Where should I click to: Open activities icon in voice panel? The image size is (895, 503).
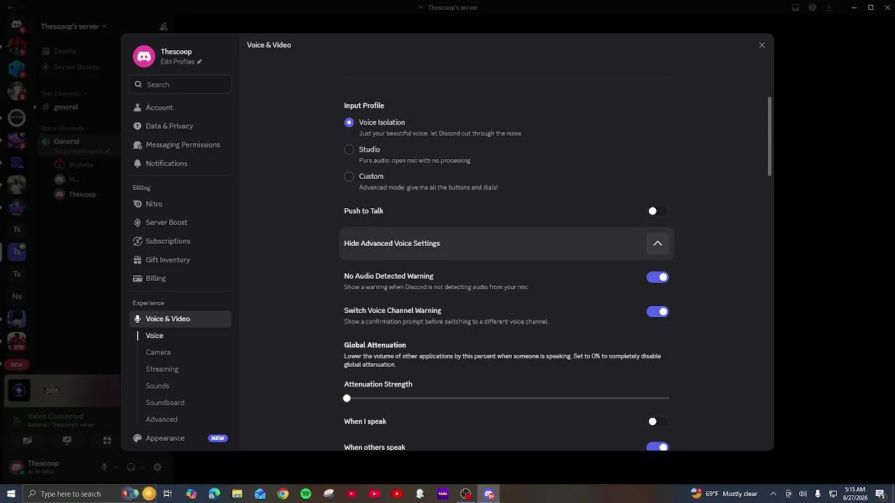click(107, 441)
